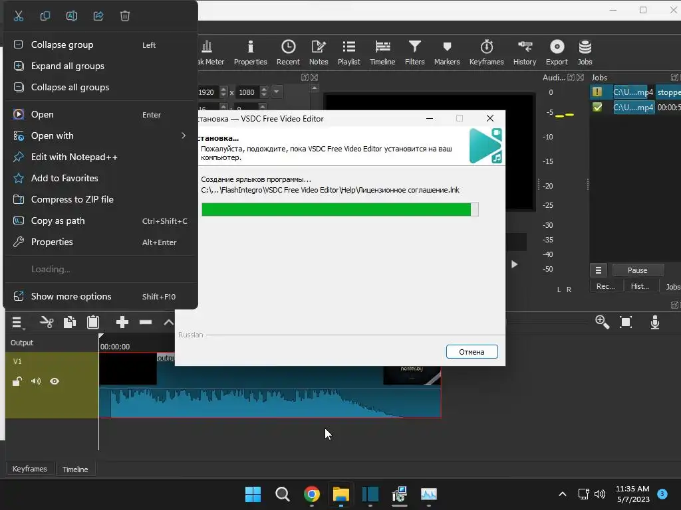The image size is (681, 510).
Task: Click the timeline Lift up-arrow icon
Action: (x=168, y=322)
